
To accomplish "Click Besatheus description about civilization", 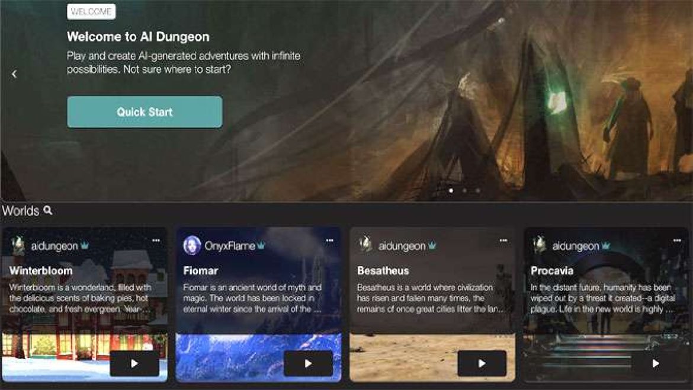I will pyautogui.click(x=431, y=298).
